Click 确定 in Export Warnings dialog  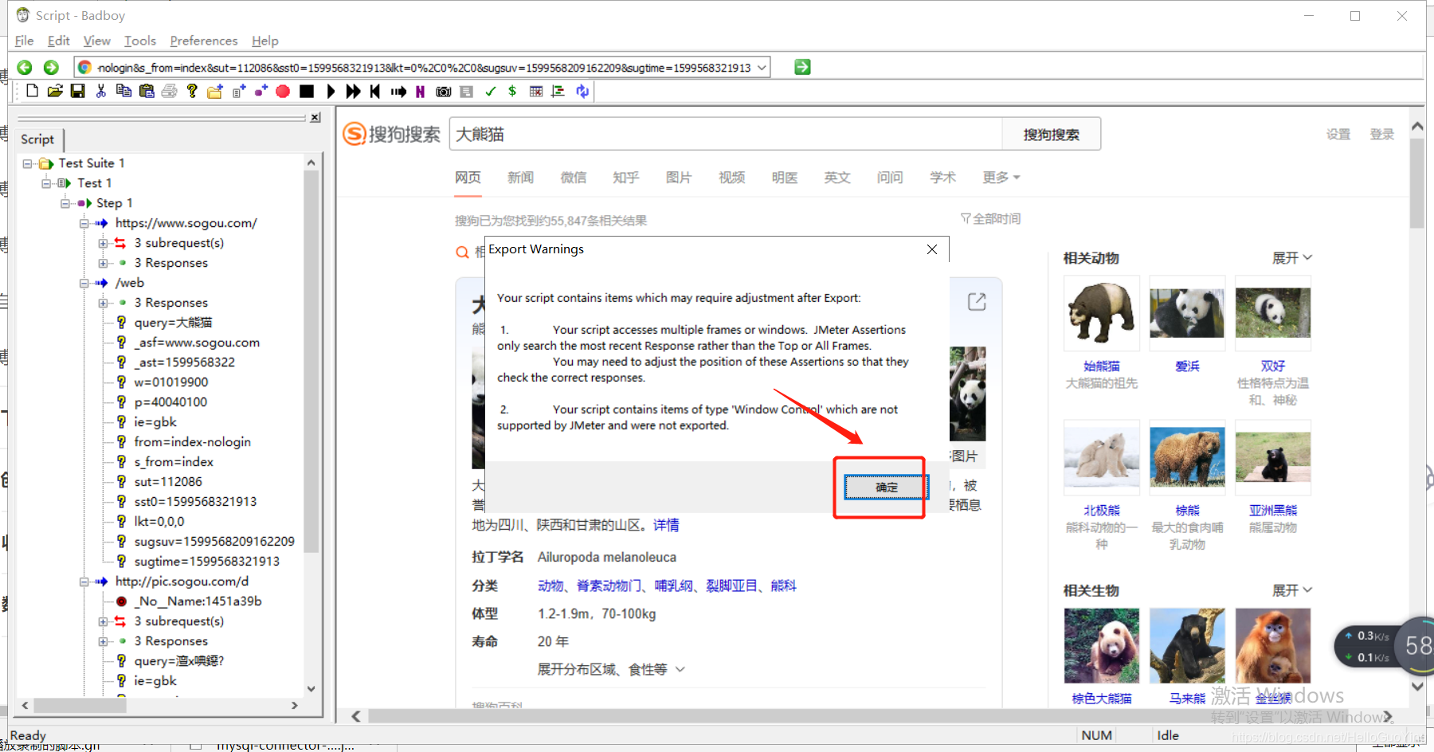click(x=887, y=487)
